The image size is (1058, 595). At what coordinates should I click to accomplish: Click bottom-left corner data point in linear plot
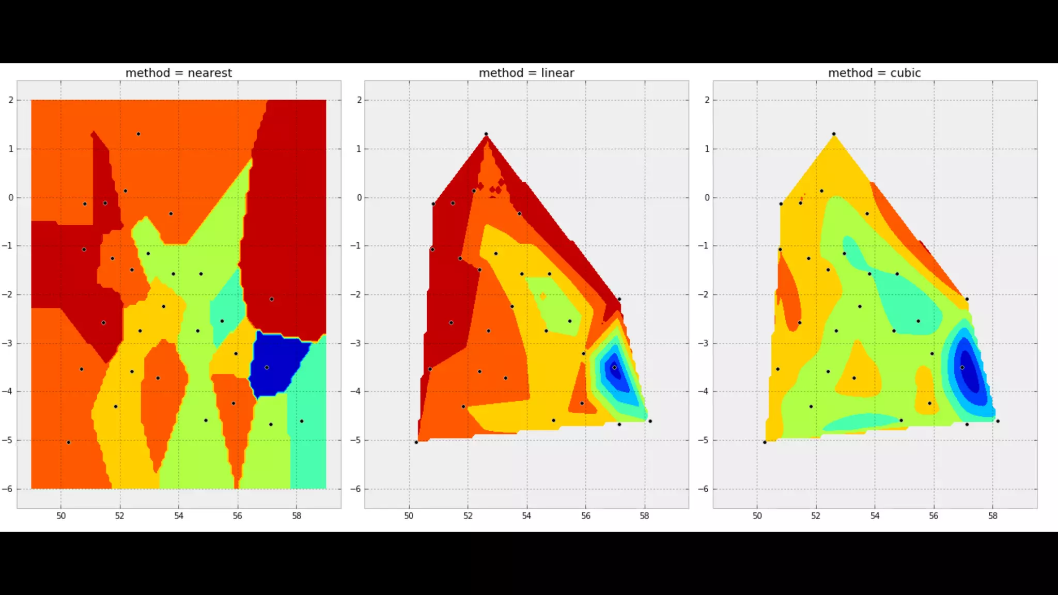[416, 442]
